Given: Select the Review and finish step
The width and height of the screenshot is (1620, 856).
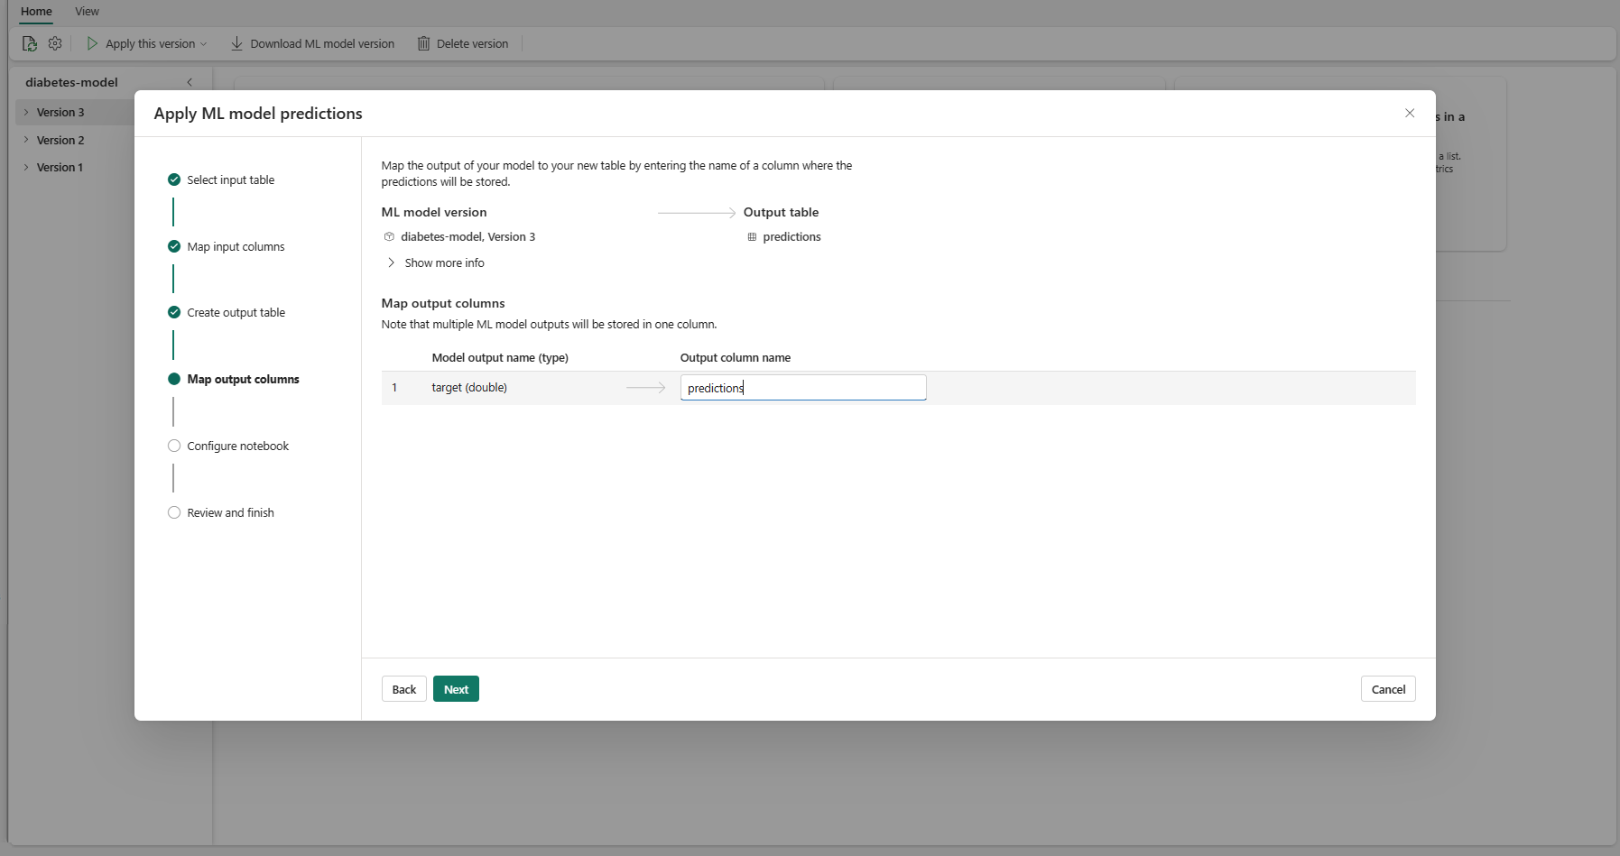Looking at the screenshot, I should 221,512.
